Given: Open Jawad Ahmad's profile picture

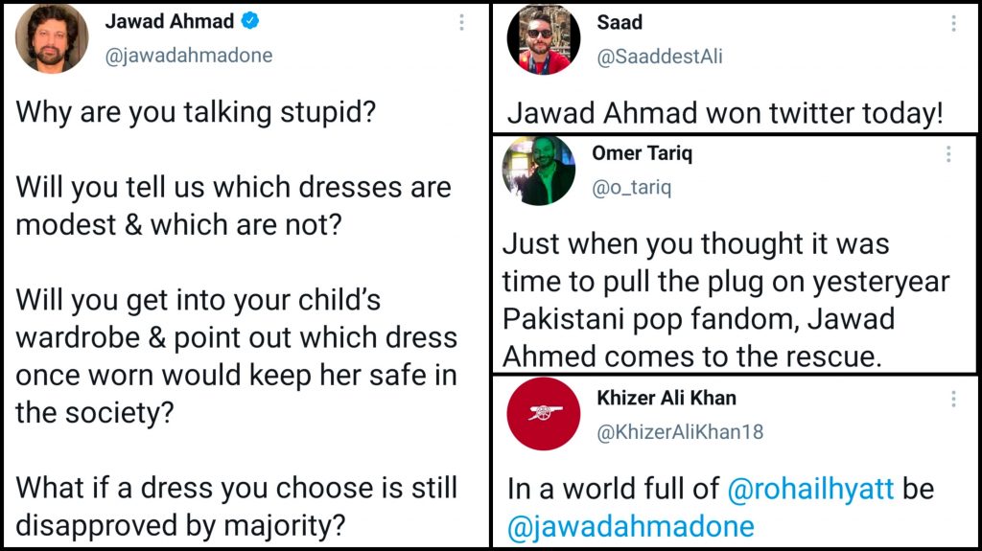Looking at the screenshot, I should tap(51, 38).
